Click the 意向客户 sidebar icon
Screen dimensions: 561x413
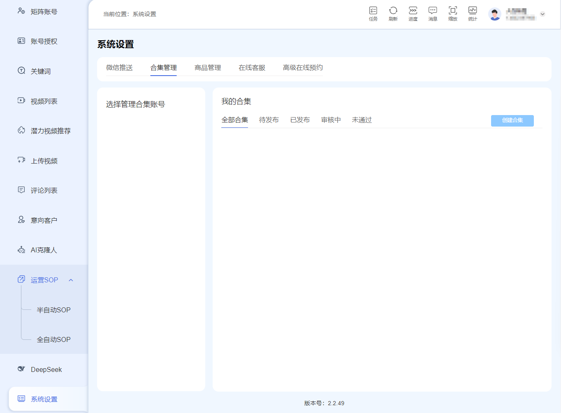[x=21, y=220]
